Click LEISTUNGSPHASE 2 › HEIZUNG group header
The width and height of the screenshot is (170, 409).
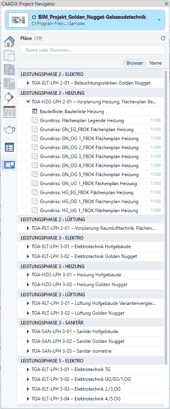click(91, 93)
